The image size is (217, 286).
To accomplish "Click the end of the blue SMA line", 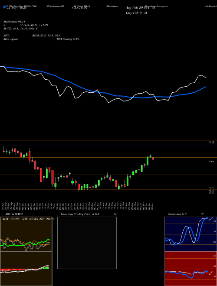I will pyautogui.click(x=206, y=87).
